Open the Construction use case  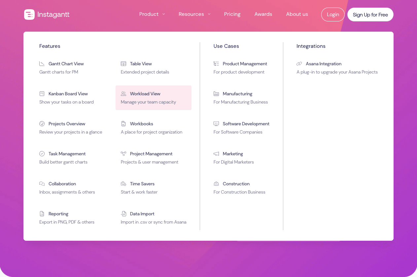pos(236,184)
